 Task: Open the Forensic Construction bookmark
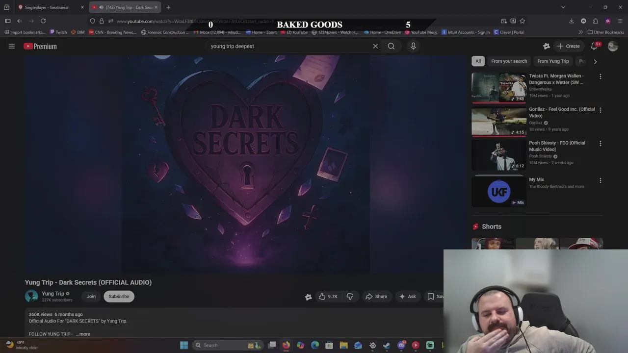pyautogui.click(x=165, y=32)
